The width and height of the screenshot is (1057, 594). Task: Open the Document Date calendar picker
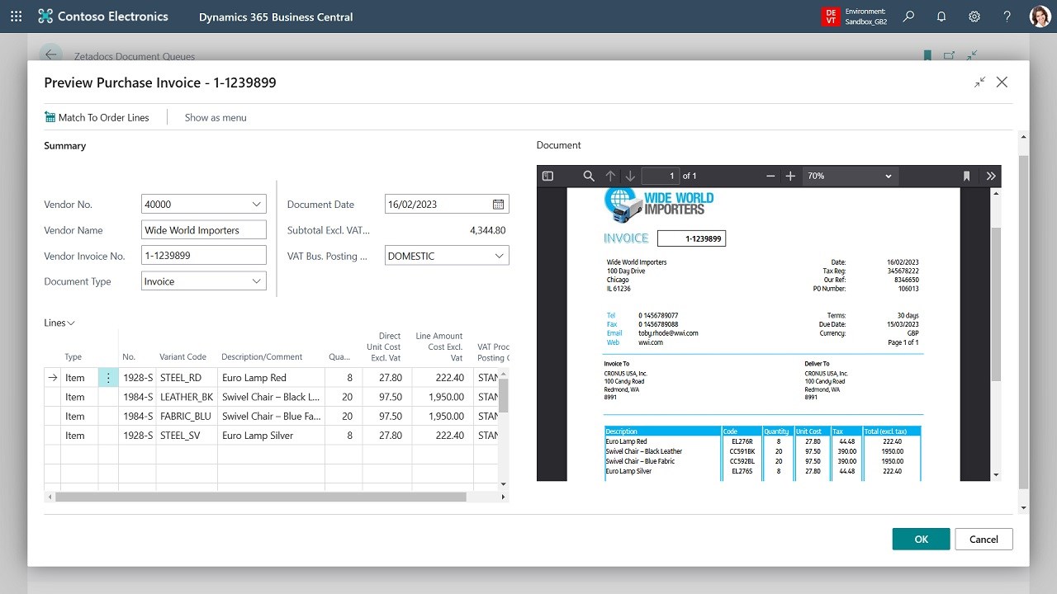tap(499, 205)
